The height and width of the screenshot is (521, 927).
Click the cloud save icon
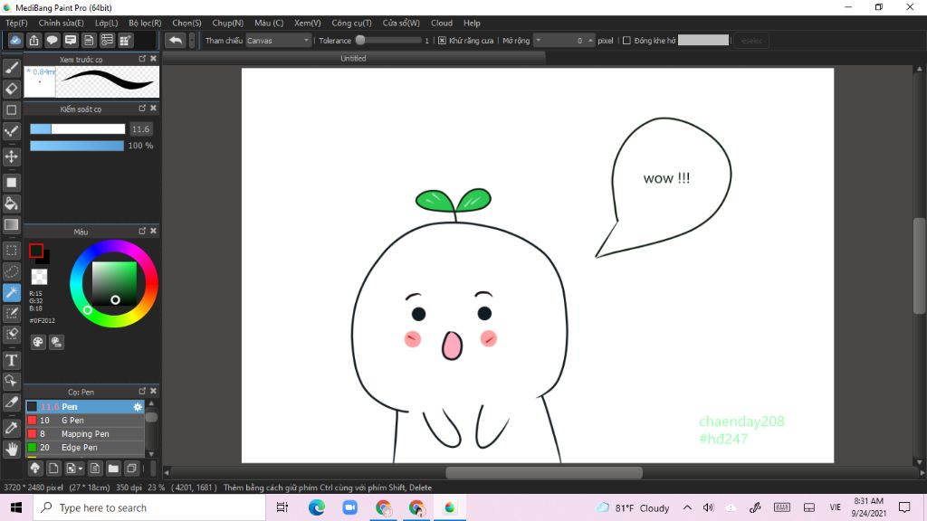coord(15,40)
